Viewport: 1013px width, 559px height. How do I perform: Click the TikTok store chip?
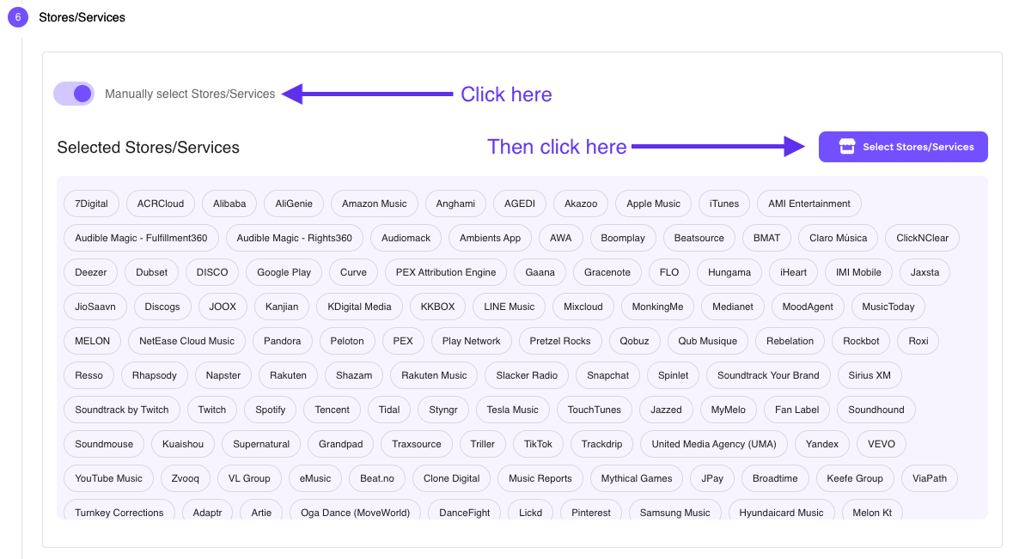(x=538, y=444)
